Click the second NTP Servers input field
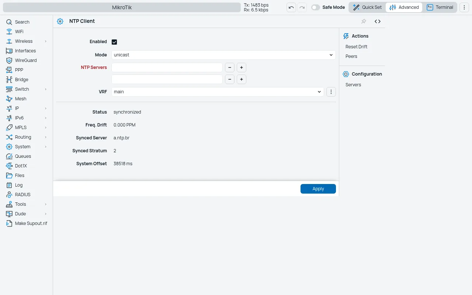This screenshot has height=295, width=472. tap(167, 79)
